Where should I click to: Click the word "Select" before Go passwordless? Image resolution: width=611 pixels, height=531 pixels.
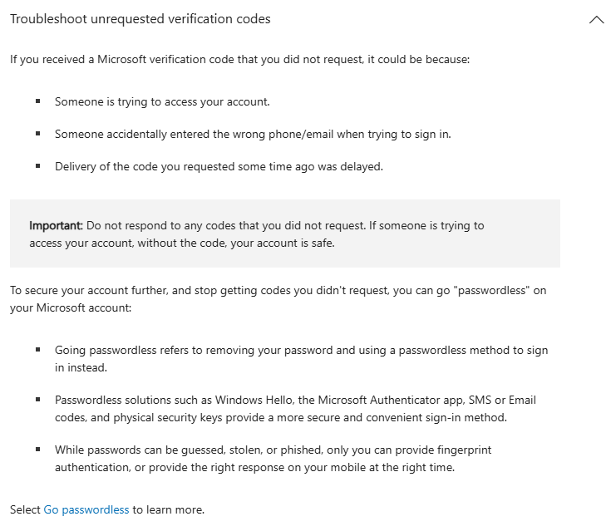(25, 509)
